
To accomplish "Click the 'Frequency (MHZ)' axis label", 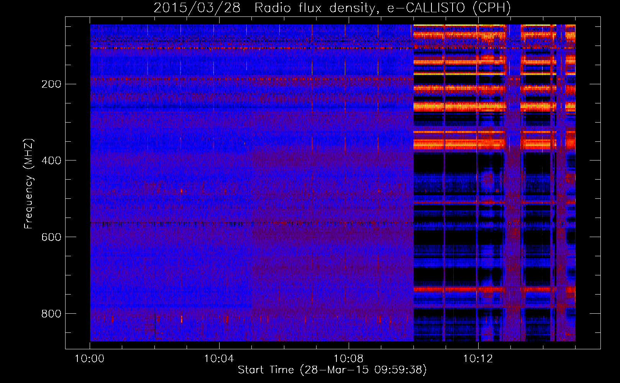I will tap(29, 184).
